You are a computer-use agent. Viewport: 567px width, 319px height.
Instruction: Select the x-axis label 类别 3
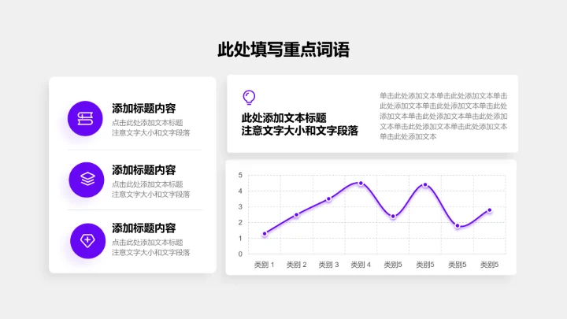point(329,265)
